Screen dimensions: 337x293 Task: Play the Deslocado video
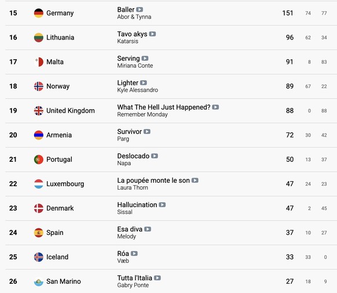[155, 156]
